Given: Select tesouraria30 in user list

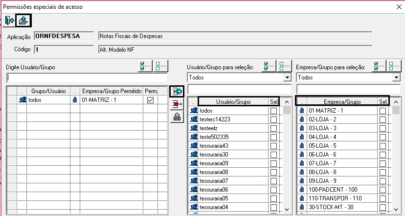Looking at the screenshot, I should pyautogui.click(x=234, y=155).
